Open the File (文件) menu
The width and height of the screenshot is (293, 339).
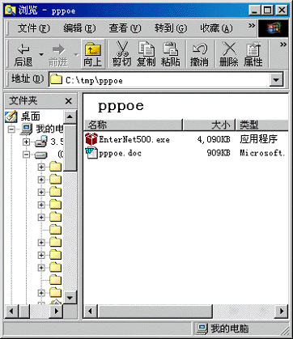pyautogui.click(x=34, y=28)
